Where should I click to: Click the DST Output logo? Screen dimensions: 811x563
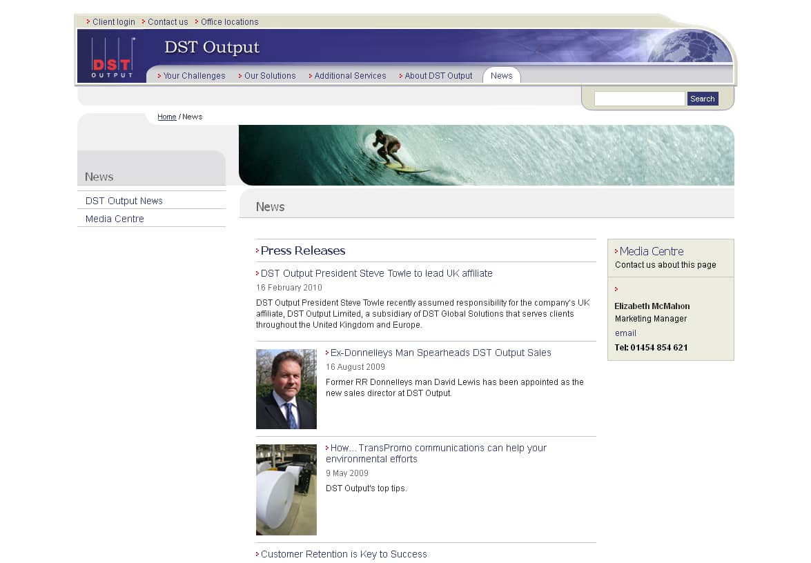tap(112, 57)
